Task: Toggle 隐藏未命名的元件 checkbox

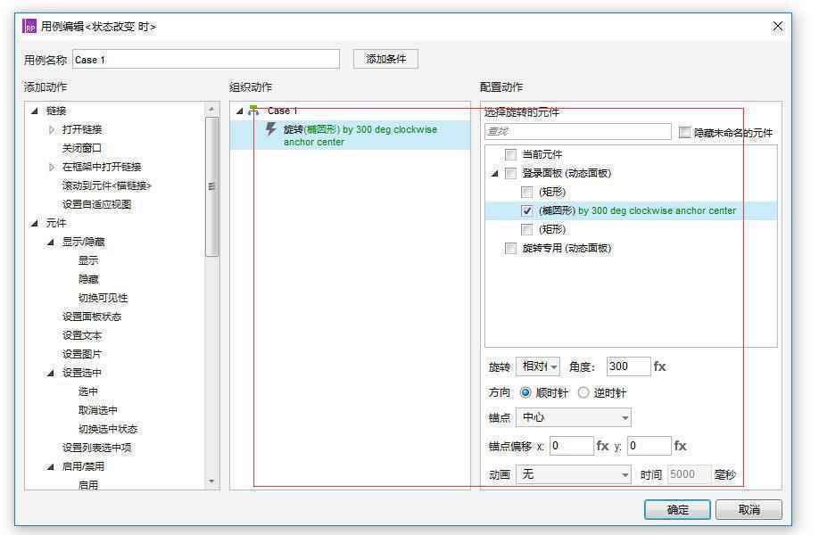Action: pyautogui.click(x=684, y=133)
